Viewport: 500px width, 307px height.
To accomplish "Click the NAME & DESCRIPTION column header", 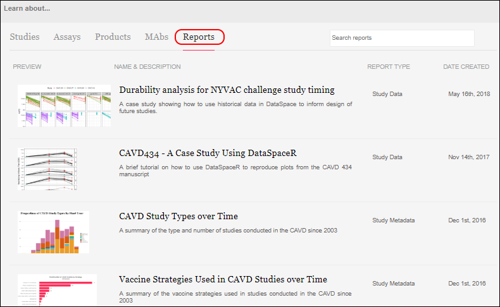I will coord(147,67).
